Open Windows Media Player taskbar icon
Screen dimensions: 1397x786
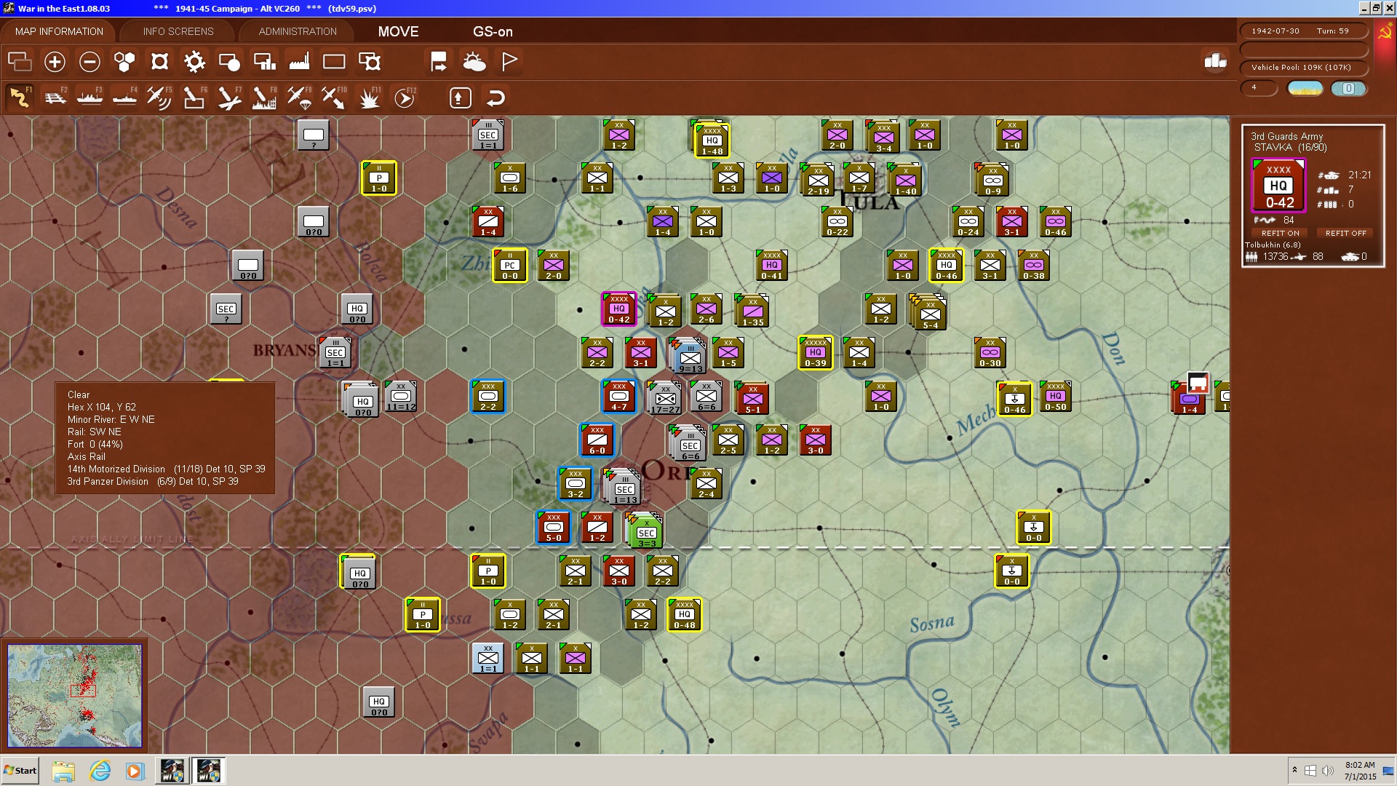pos(135,770)
